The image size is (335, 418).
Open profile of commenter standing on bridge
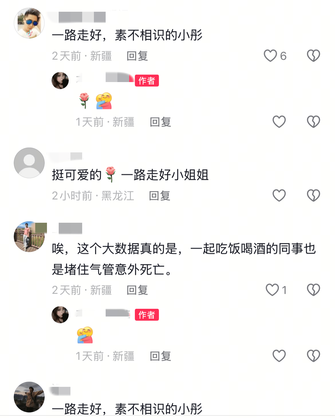[x=29, y=236]
